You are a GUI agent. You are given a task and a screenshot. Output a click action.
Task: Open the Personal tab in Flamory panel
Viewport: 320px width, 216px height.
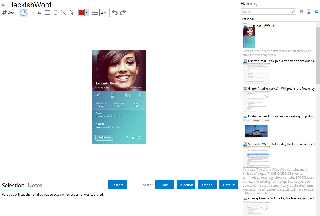pos(248,19)
